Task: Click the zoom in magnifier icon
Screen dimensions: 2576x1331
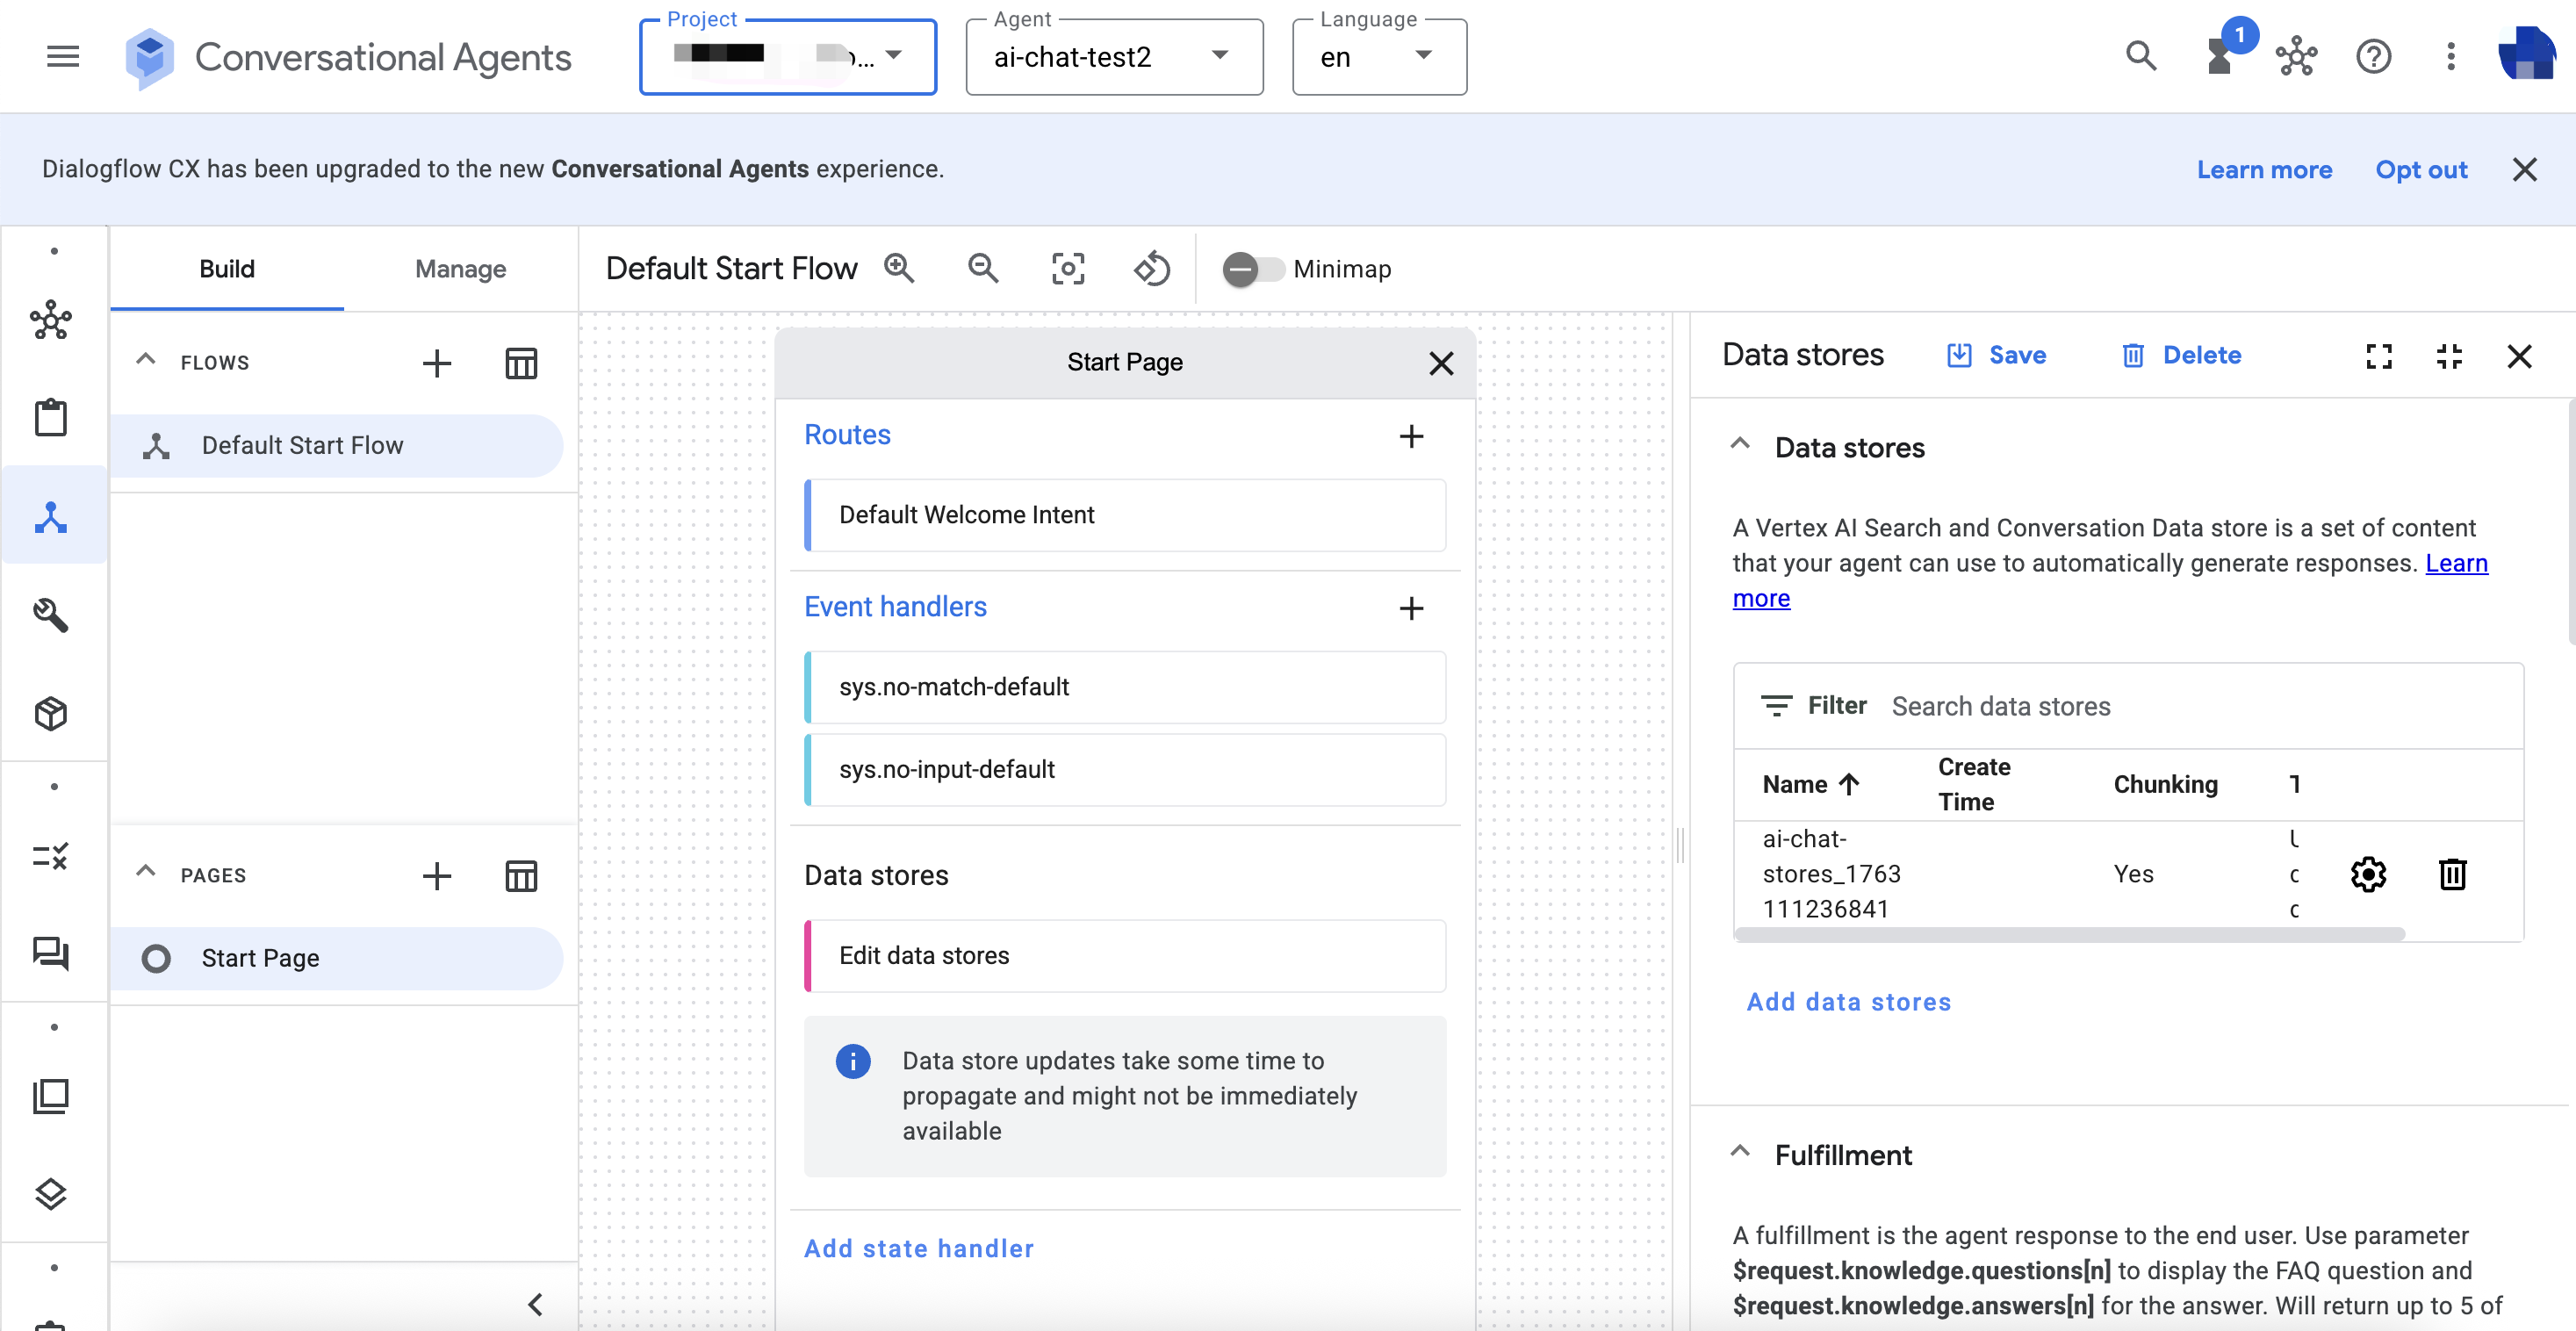Action: pos(899,268)
